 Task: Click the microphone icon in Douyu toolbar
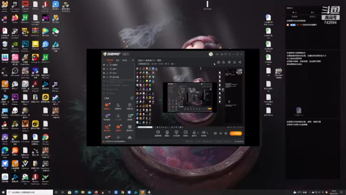pyautogui.click(x=194, y=133)
